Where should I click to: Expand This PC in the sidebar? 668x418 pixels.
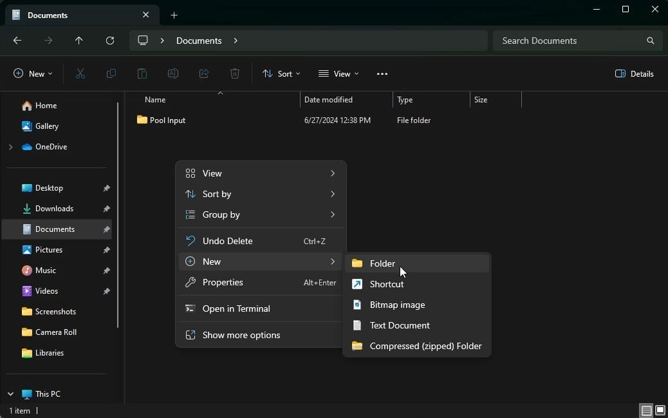(10, 394)
